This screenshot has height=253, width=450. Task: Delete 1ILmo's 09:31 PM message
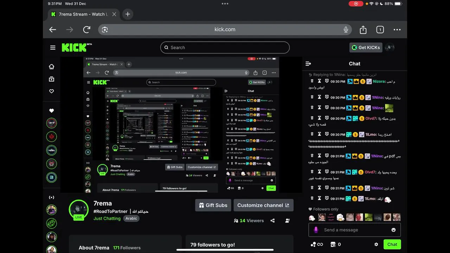(x=312, y=199)
